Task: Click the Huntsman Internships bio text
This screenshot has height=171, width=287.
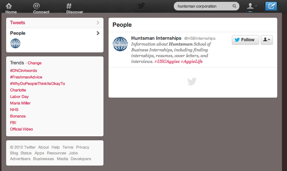Action: point(171,53)
